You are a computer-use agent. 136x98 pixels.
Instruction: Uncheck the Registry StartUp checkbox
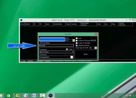[77, 45]
